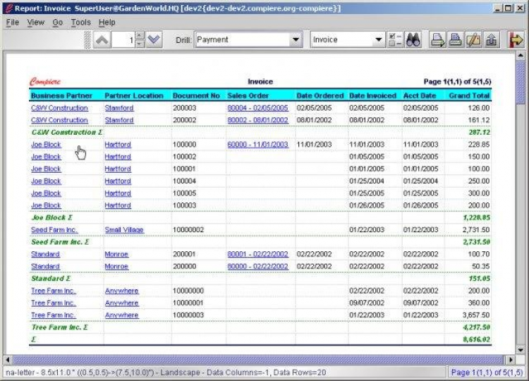
Task: Click document number 10000002 cell
Action: (x=188, y=230)
